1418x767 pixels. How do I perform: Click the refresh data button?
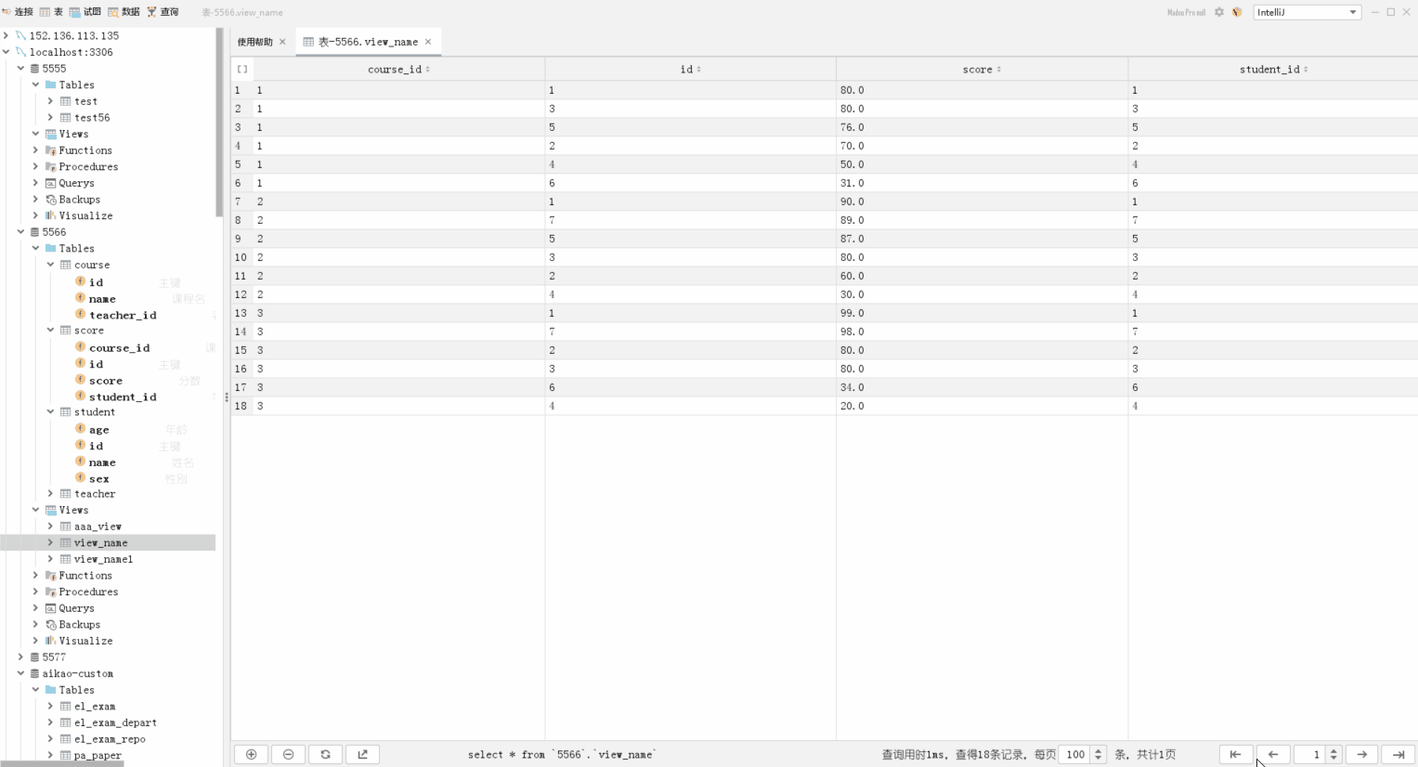(x=325, y=754)
